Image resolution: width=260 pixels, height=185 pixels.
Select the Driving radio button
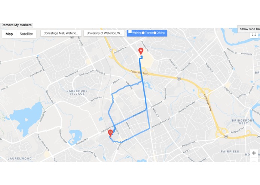click(155, 33)
